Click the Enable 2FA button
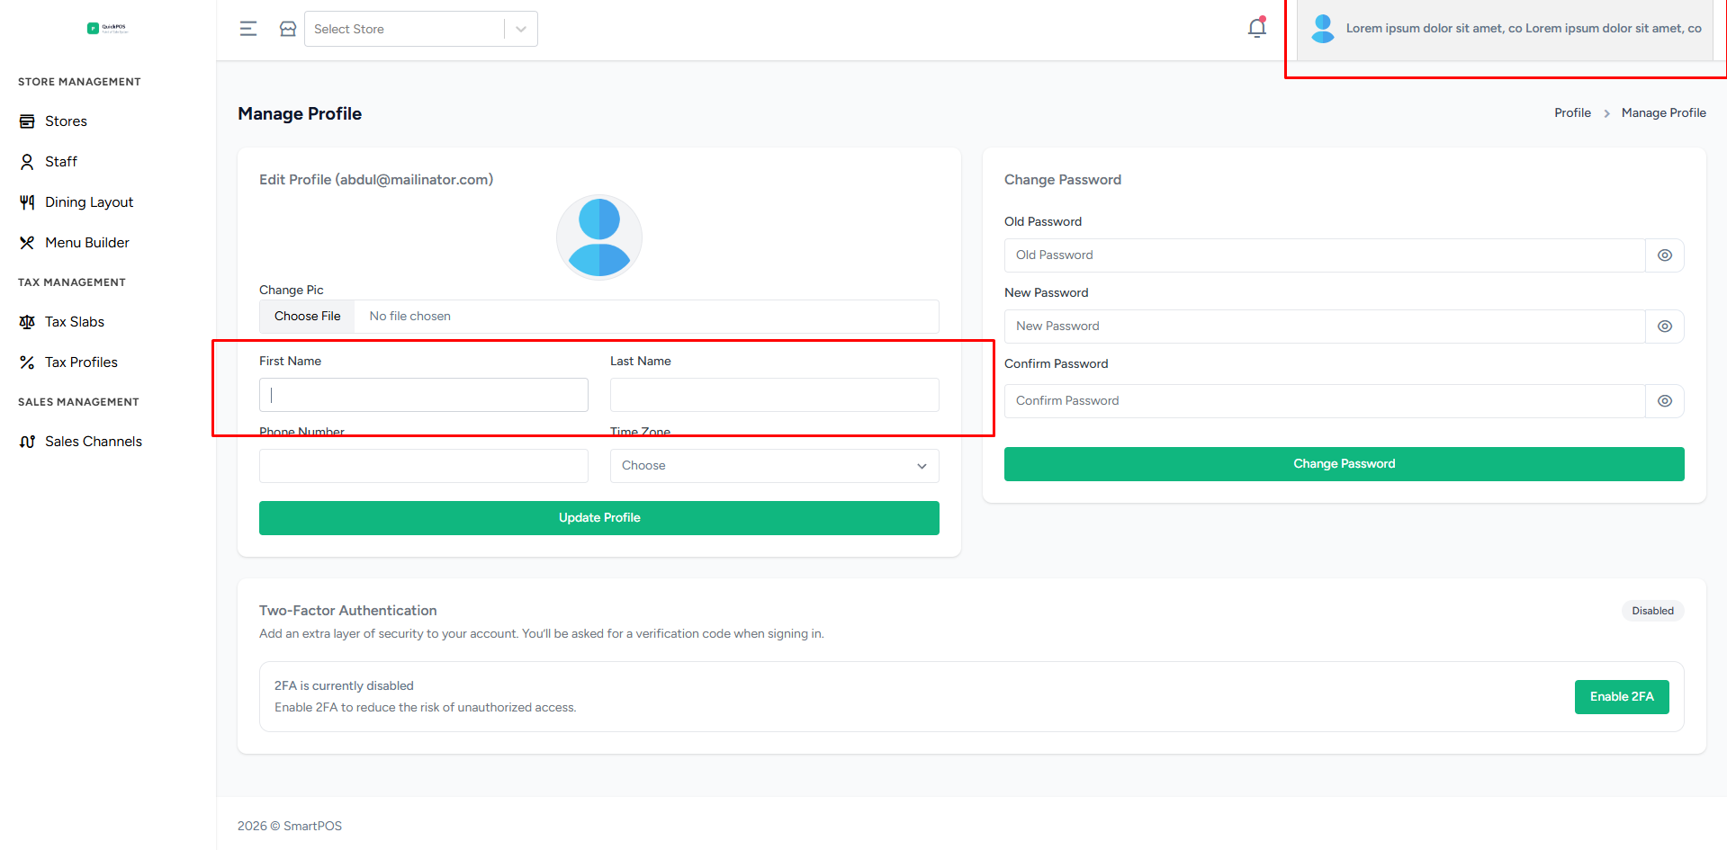This screenshot has height=850, width=1727. click(x=1621, y=697)
